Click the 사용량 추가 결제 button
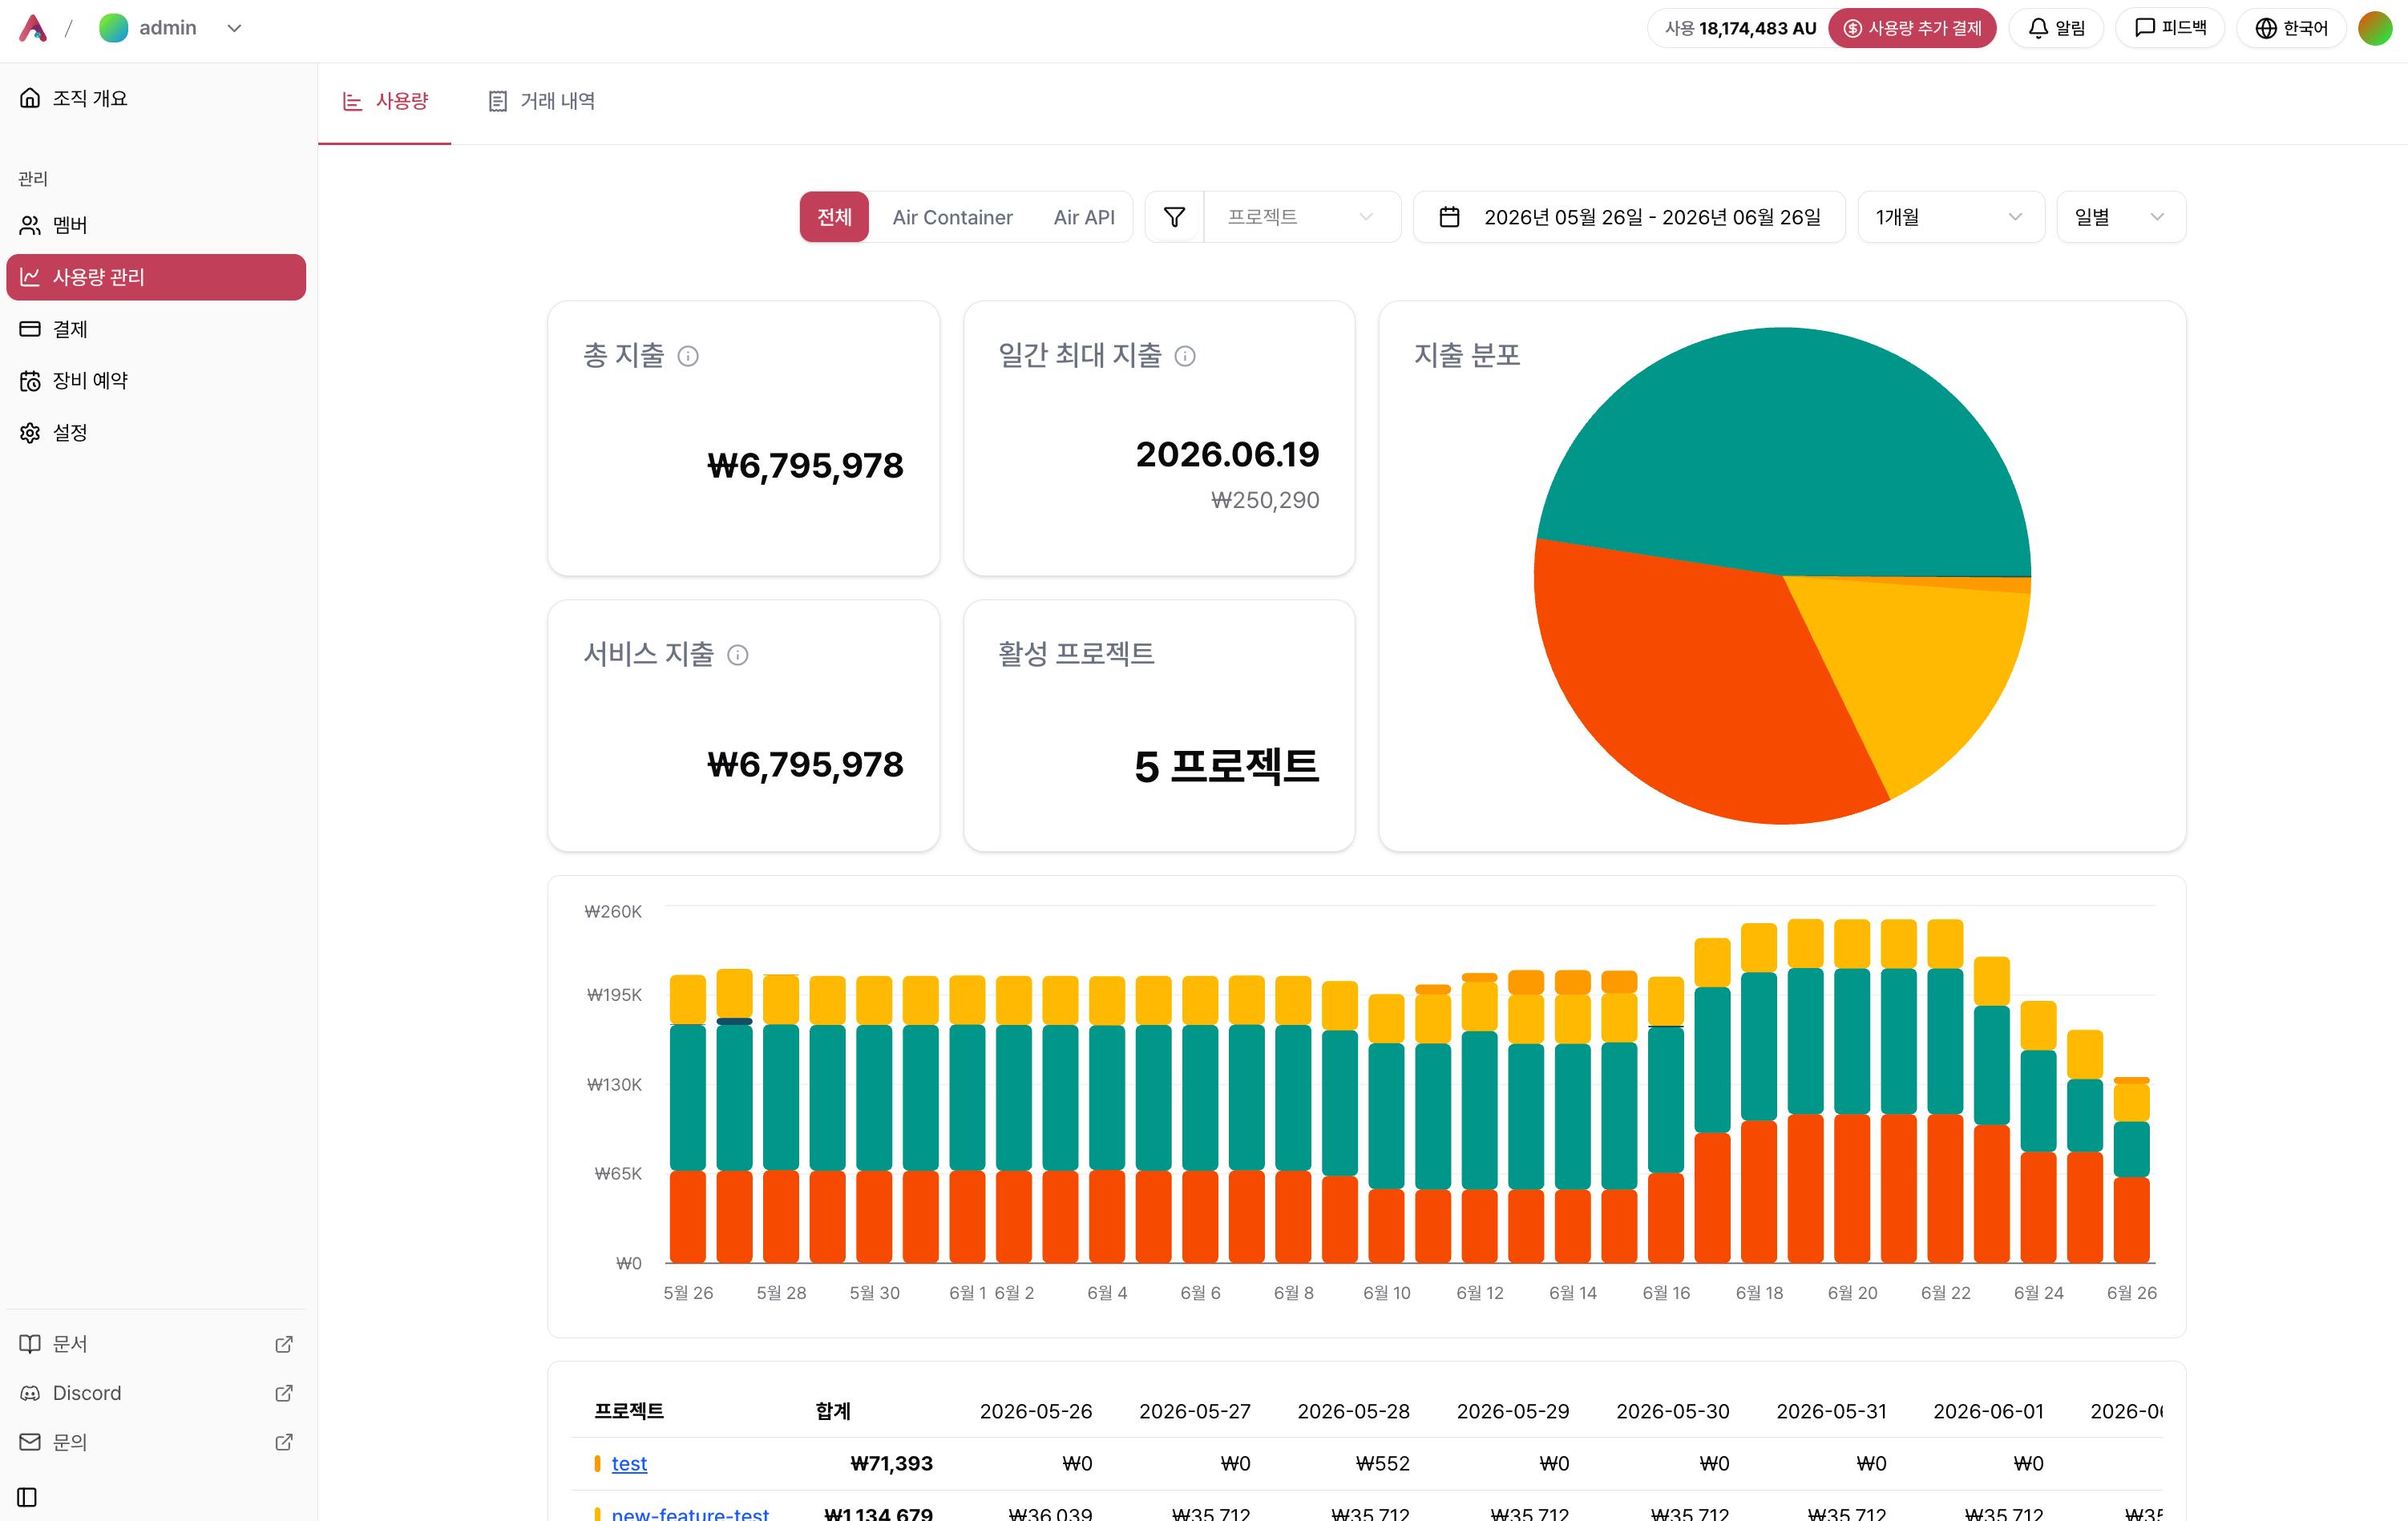Viewport: 2408px width, 1521px height. pyautogui.click(x=1911, y=28)
